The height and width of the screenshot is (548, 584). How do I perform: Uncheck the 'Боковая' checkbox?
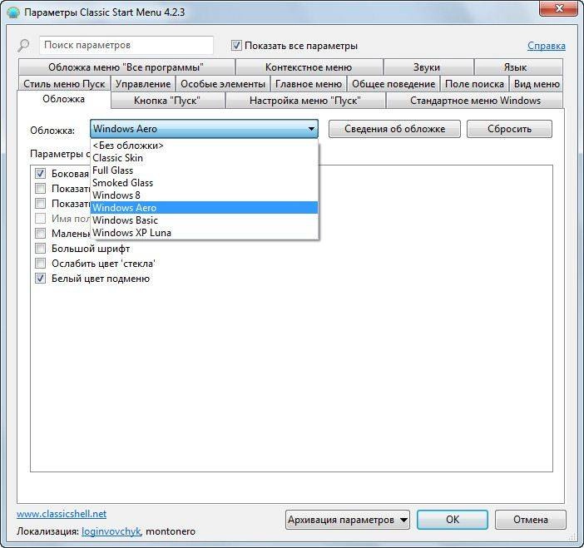pos(40,174)
